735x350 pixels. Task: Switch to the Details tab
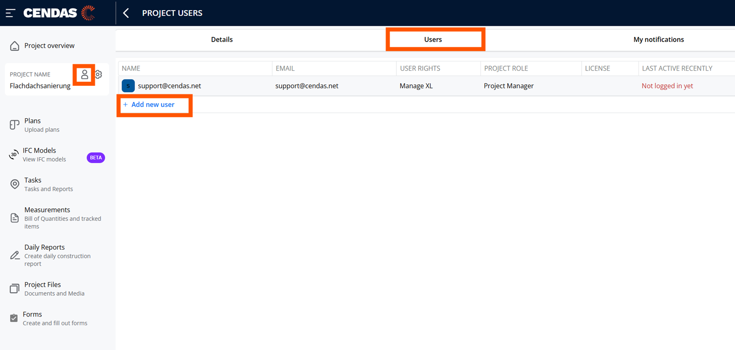(222, 39)
